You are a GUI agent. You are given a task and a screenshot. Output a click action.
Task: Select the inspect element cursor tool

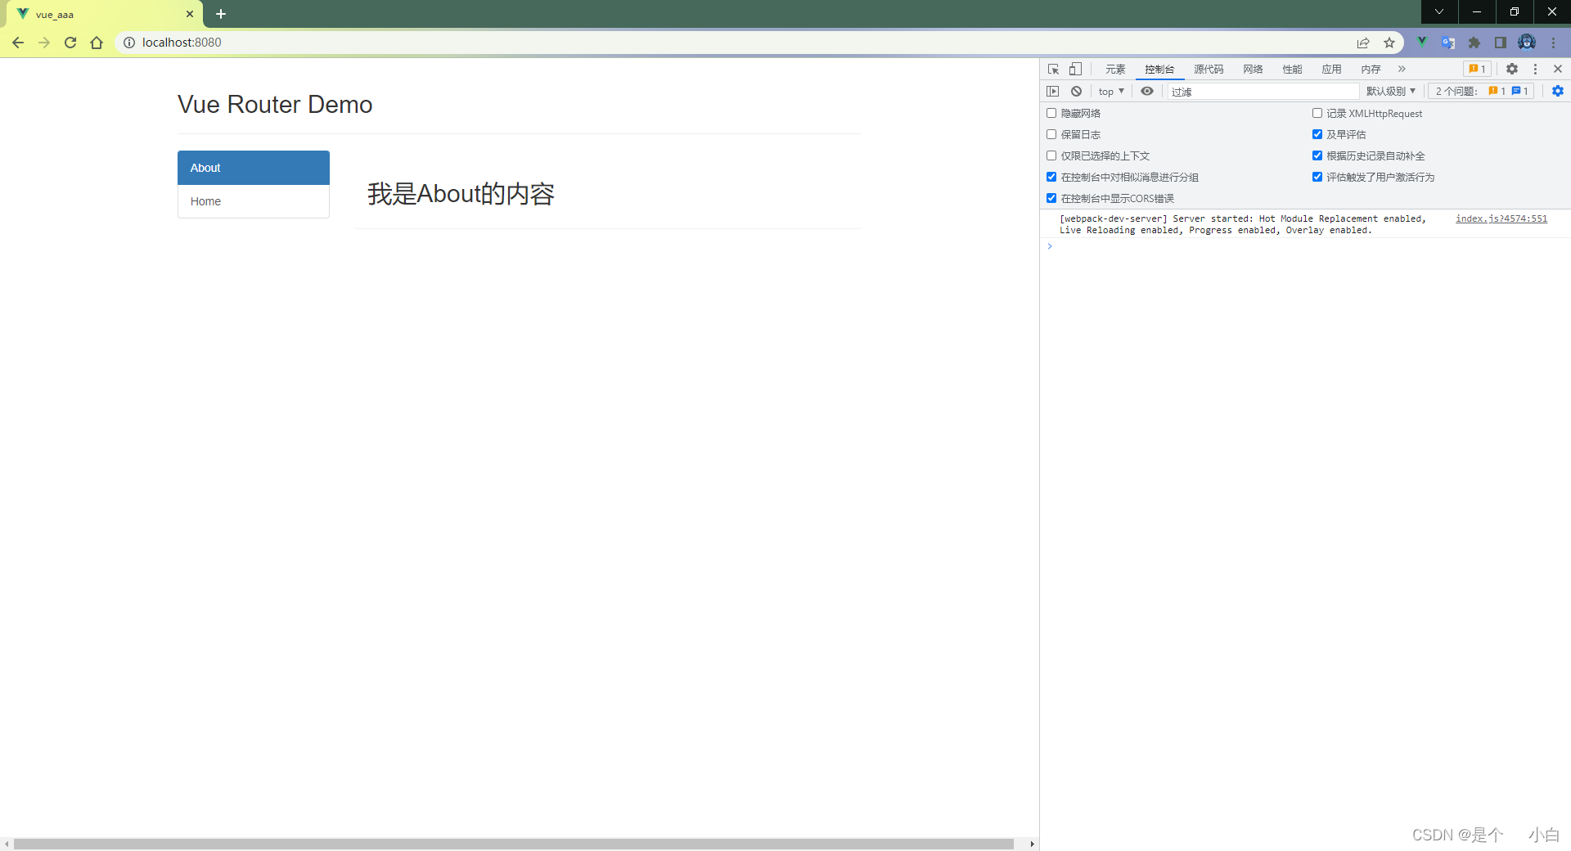coord(1053,69)
